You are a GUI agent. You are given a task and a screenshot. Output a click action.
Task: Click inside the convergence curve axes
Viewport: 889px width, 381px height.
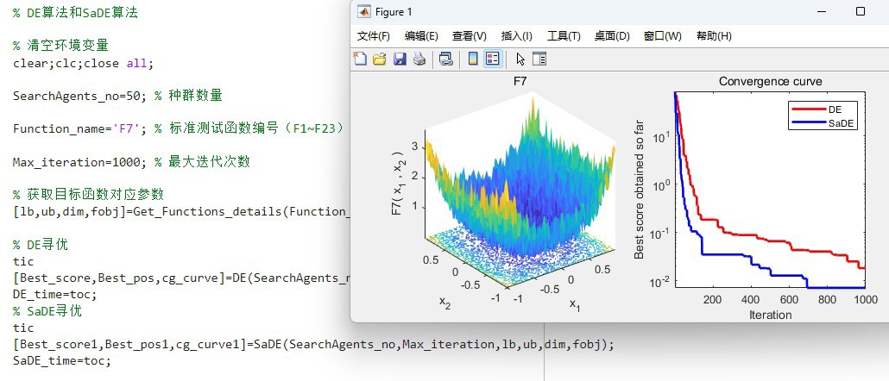click(770, 190)
